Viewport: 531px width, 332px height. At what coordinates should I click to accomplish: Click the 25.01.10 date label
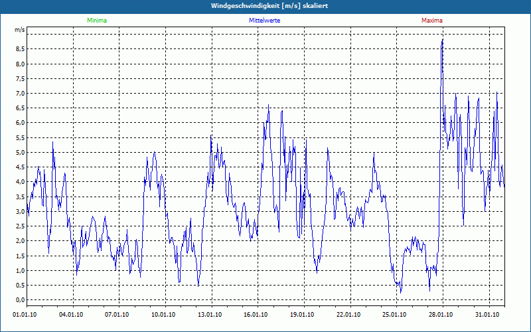coord(394,315)
